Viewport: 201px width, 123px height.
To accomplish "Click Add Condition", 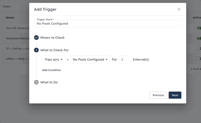I will [52, 70].
